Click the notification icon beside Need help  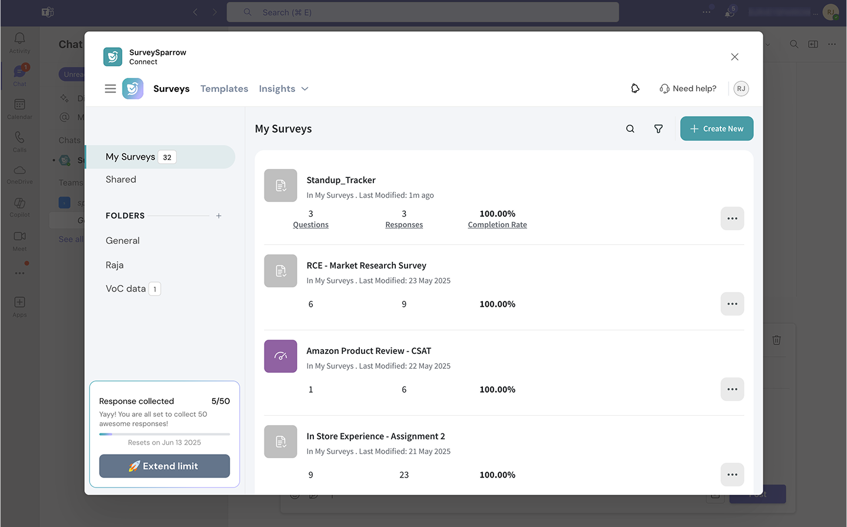[635, 89]
